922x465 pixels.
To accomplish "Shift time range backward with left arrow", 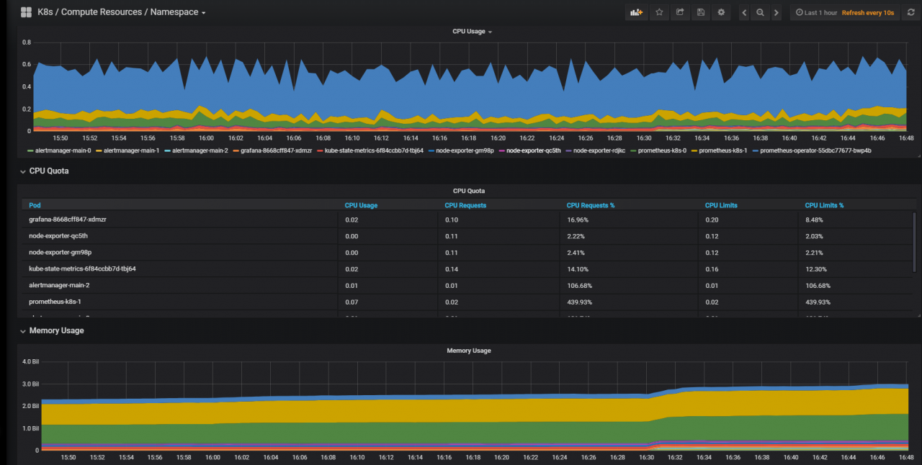I will click(744, 13).
